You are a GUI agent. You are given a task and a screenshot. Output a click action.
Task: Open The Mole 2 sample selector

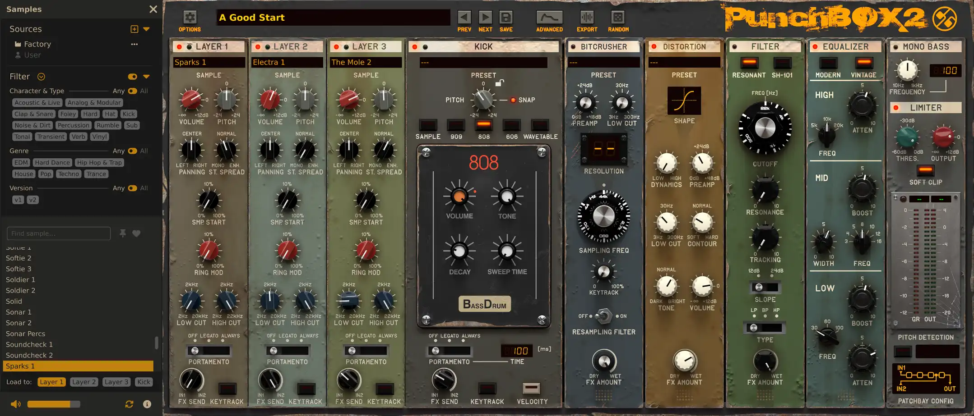[x=366, y=62]
